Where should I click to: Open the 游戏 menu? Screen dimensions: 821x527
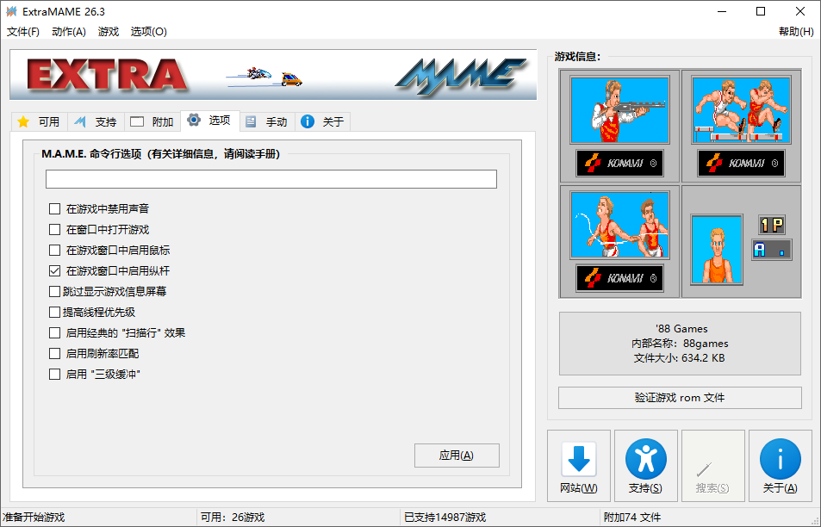click(108, 31)
